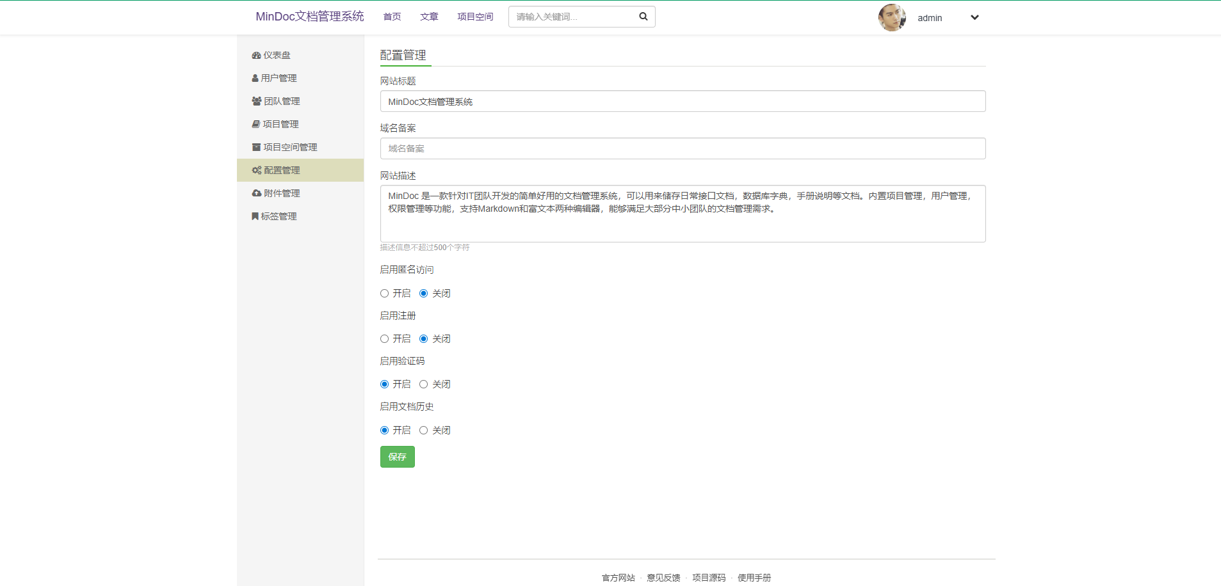Click the team management group icon

point(256,102)
